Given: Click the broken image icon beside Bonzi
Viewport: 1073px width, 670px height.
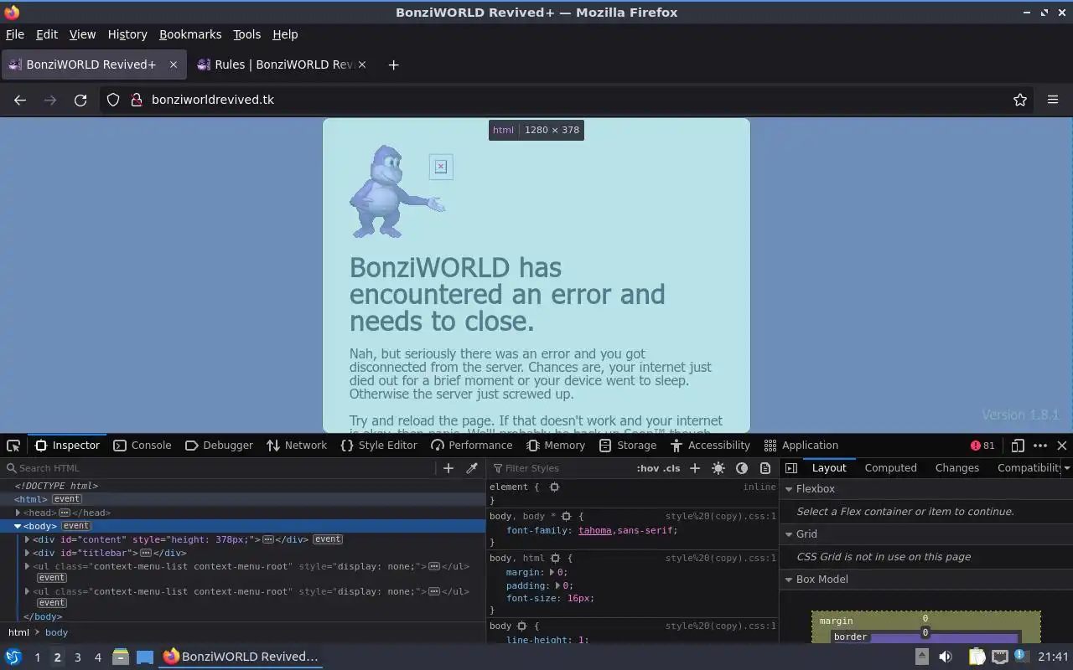Looking at the screenshot, I should pos(441,167).
